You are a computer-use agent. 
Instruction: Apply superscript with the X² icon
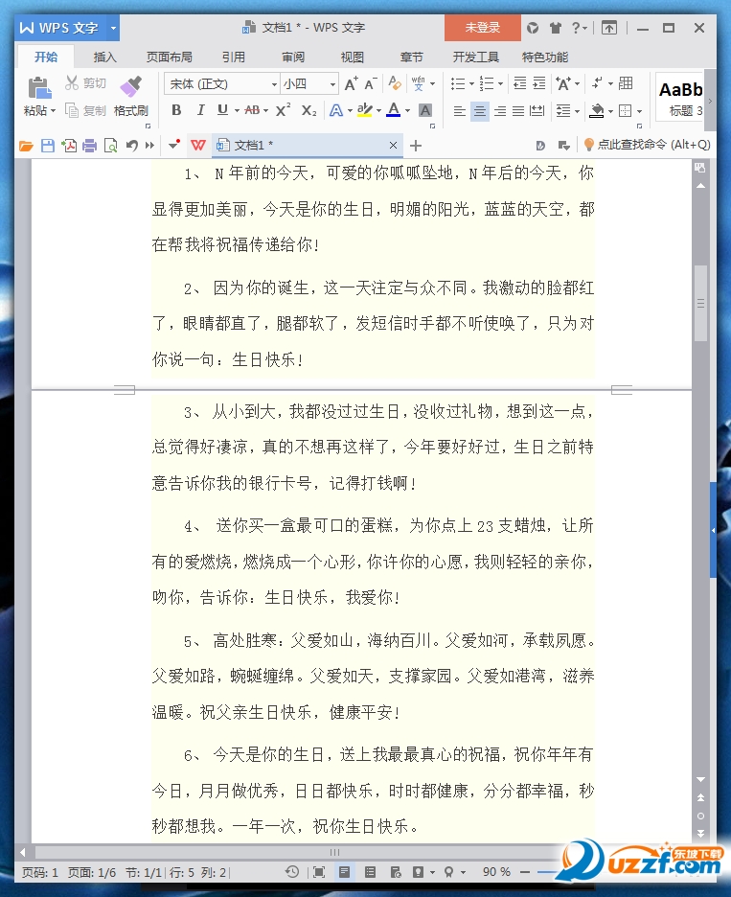pos(284,110)
